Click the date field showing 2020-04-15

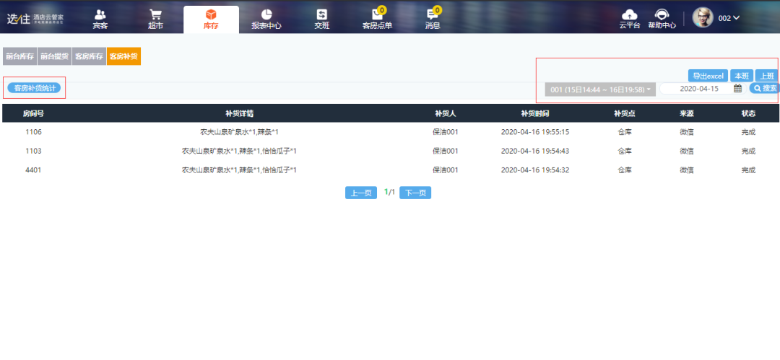coord(698,89)
